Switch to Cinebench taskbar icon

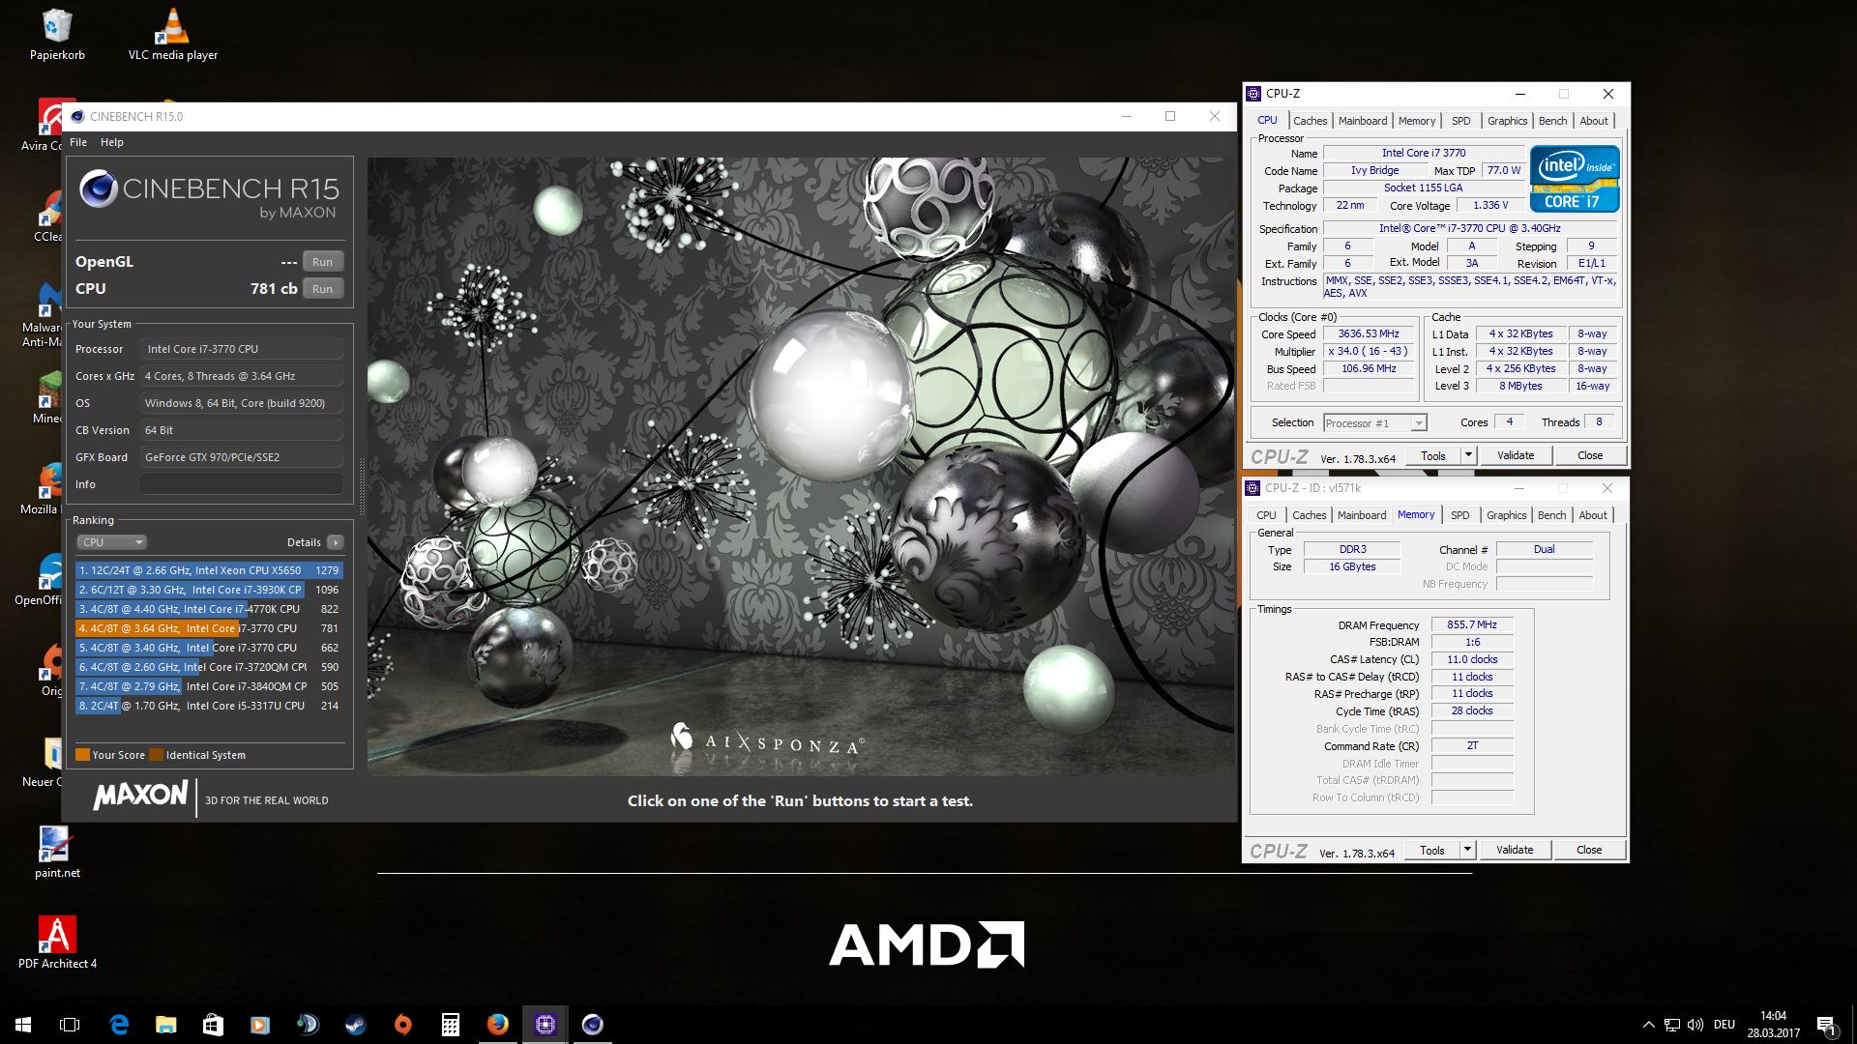[592, 1025]
